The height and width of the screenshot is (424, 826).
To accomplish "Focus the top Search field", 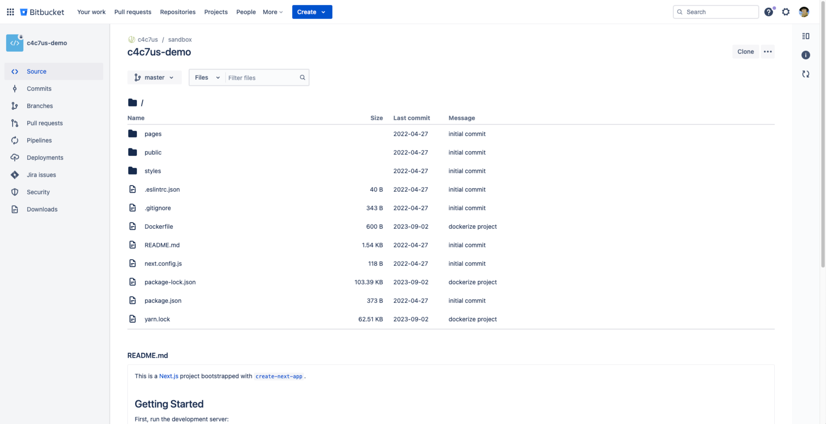I will pos(716,12).
